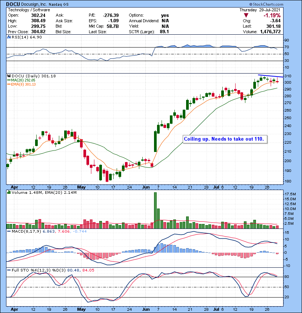
Task: Click the stochastic %K value 80.48
Action: tap(73, 270)
